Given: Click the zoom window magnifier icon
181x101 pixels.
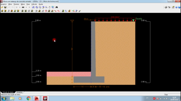Looking at the screenshot, I should click(40, 7).
